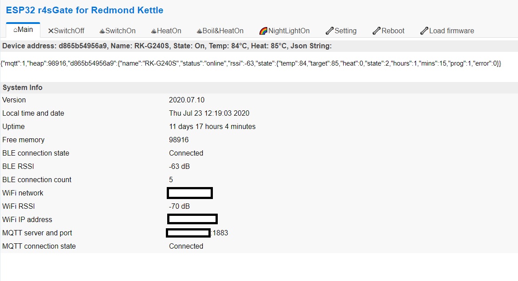Click the Version value 2020.07.10

click(x=187, y=100)
